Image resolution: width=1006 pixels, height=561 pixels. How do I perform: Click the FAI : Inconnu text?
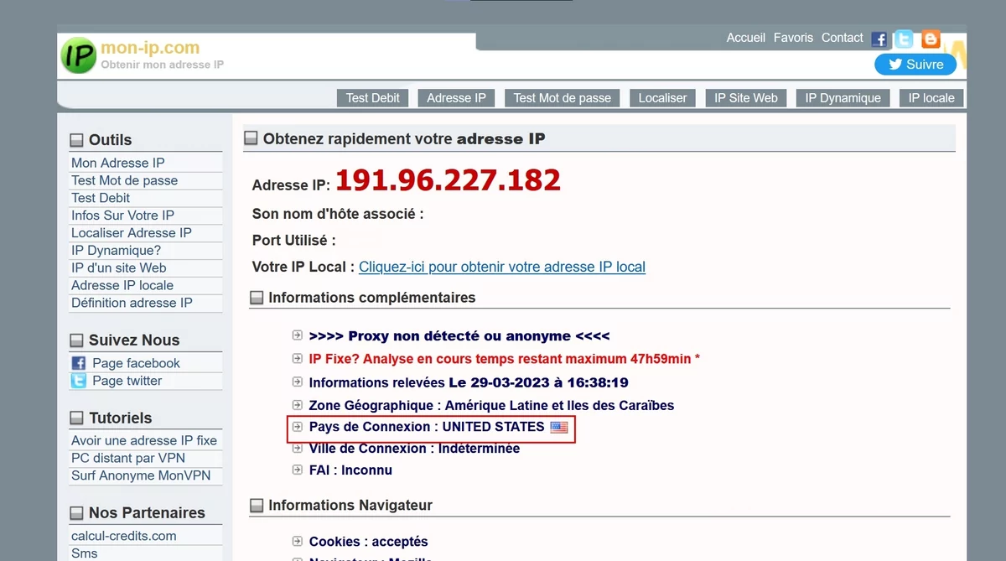pos(350,470)
